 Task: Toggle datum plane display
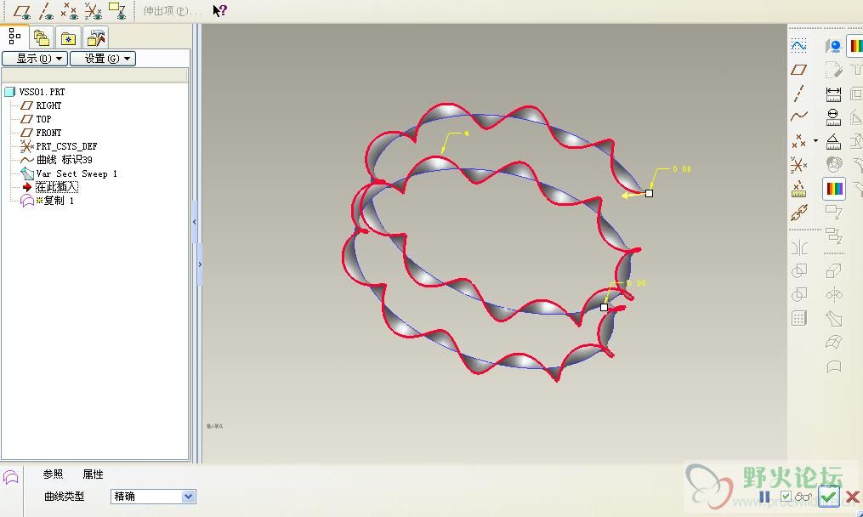(x=22, y=11)
